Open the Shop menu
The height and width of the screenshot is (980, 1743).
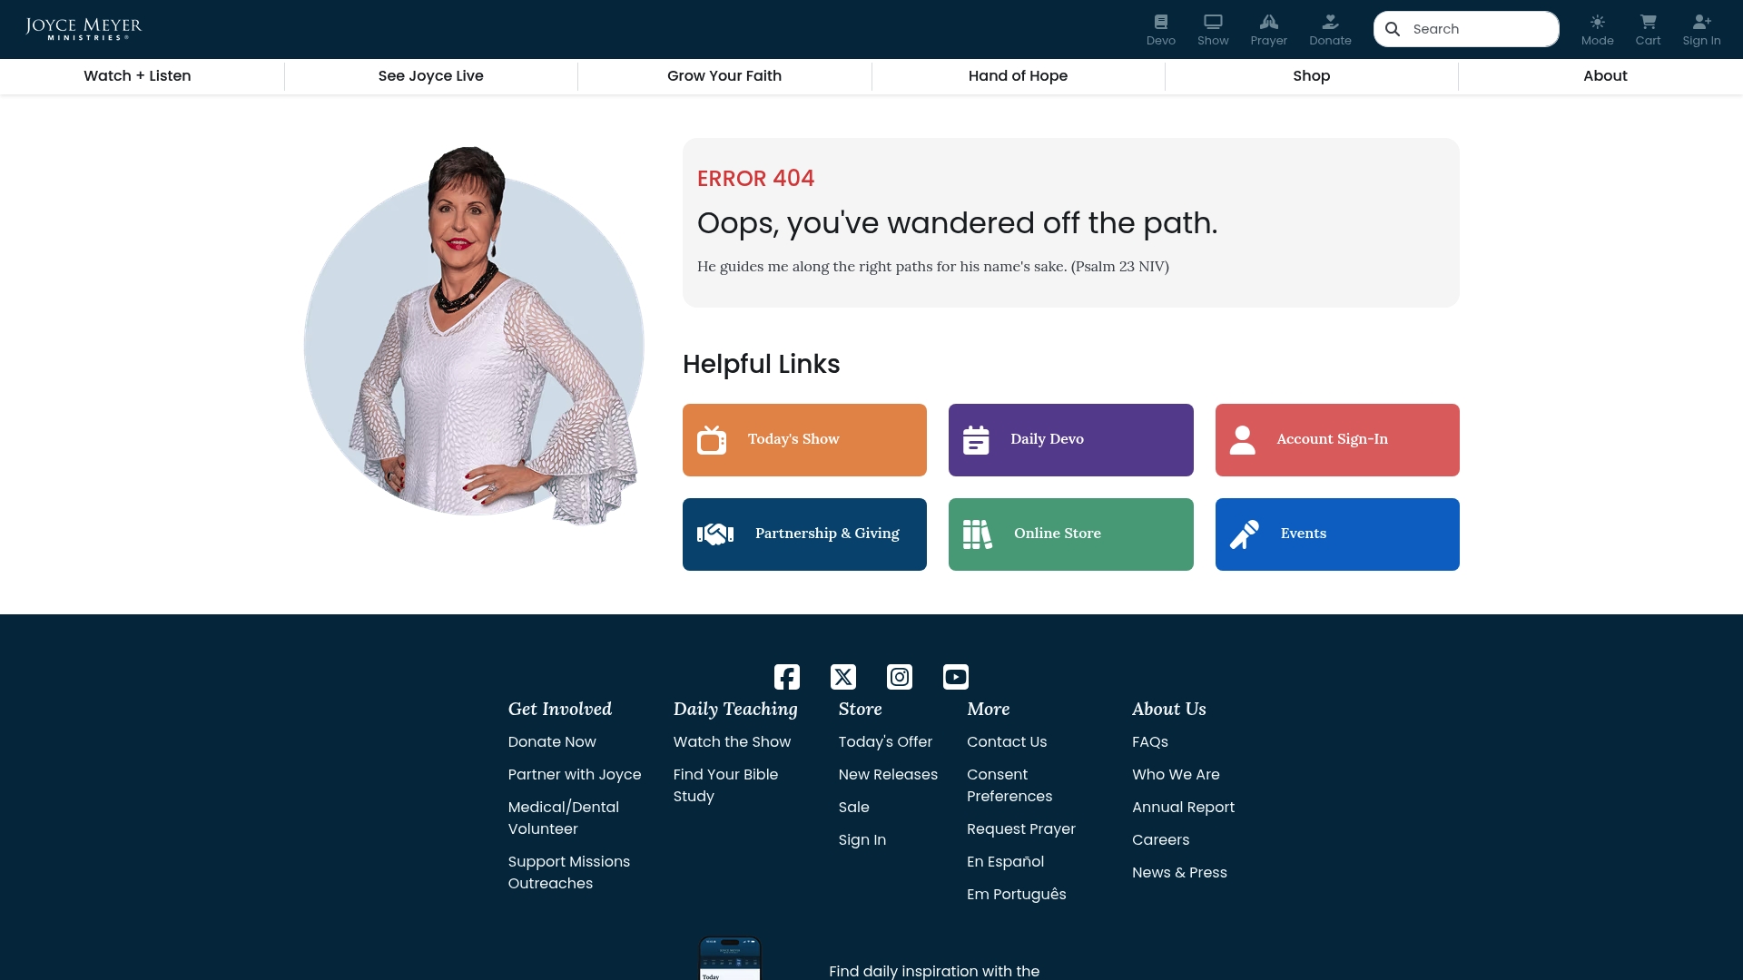pos(1312,76)
